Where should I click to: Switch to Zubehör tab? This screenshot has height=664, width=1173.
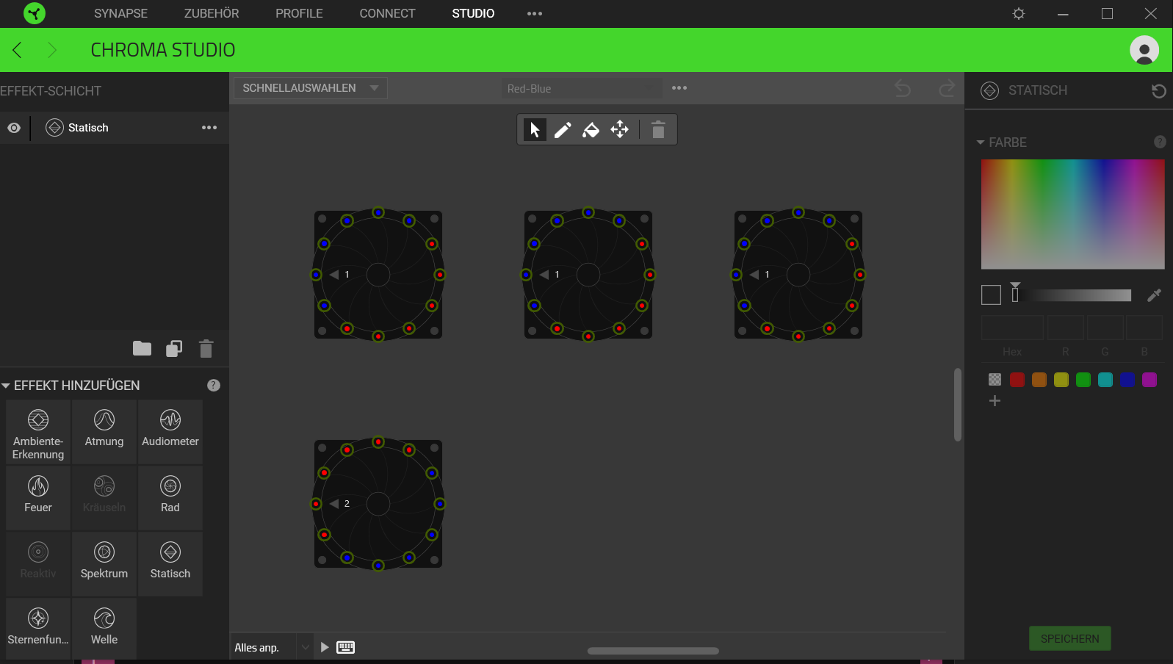click(x=212, y=13)
